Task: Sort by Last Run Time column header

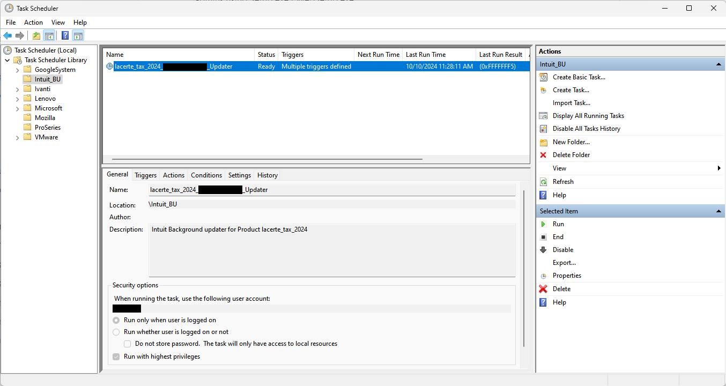Action: [439, 55]
